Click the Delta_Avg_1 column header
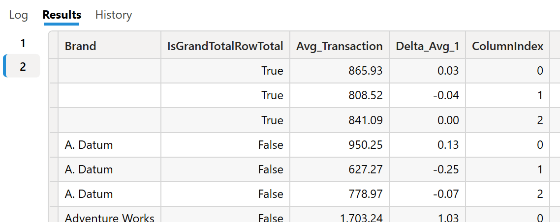560x222 pixels. pos(428,46)
